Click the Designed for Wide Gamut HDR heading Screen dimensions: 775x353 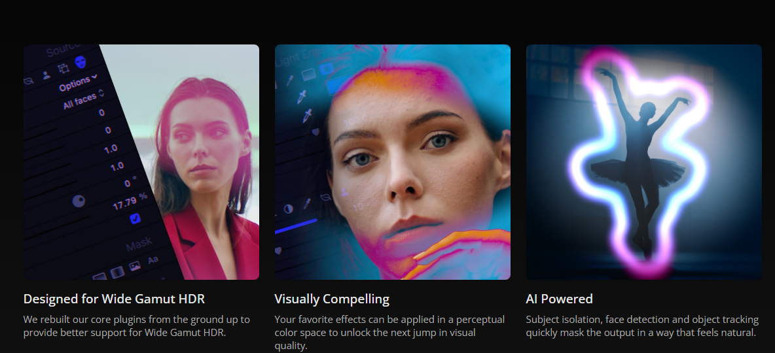[114, 299]
